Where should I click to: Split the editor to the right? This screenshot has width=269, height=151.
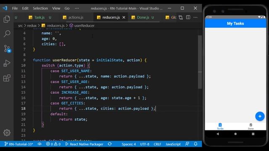[188, 17]
